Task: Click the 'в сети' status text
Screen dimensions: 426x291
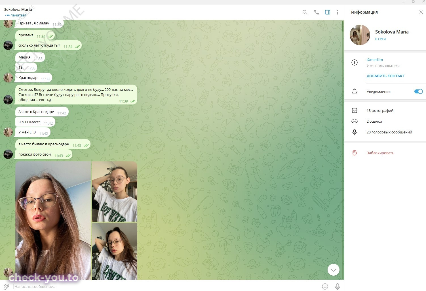Action: 380,39
